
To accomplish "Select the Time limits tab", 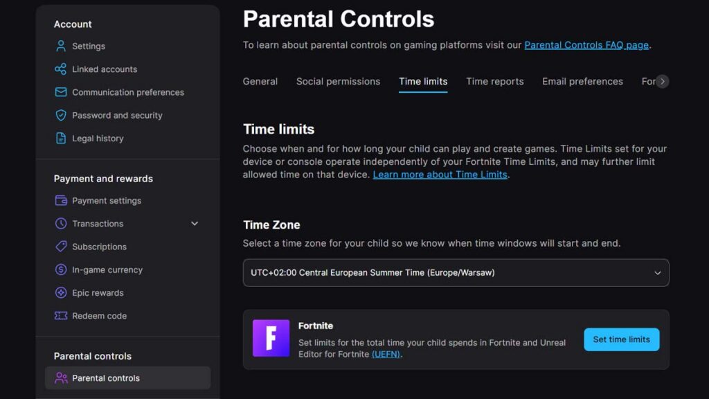I will pos(423,82).
